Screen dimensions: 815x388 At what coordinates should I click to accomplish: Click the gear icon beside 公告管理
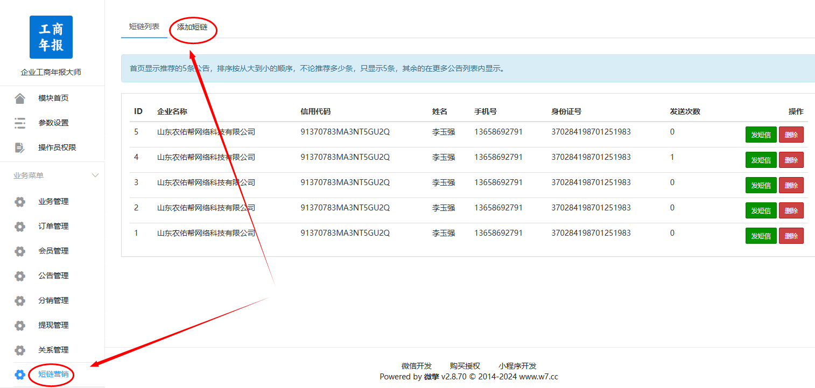tap(20, 276)
